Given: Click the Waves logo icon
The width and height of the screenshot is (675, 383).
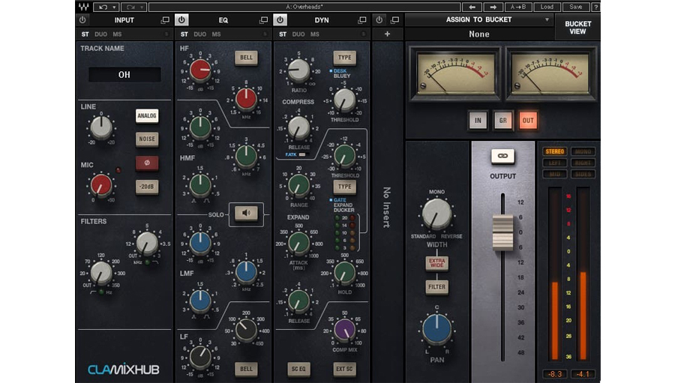Looking at the screenshot, I should tap(83, 7).
